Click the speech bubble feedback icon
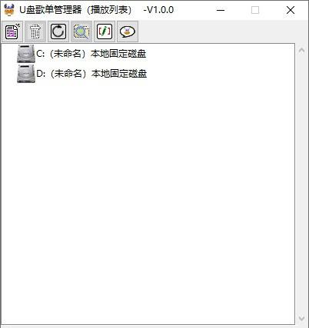This screenshot has height=328, width=309. click(x=128, y=31)
